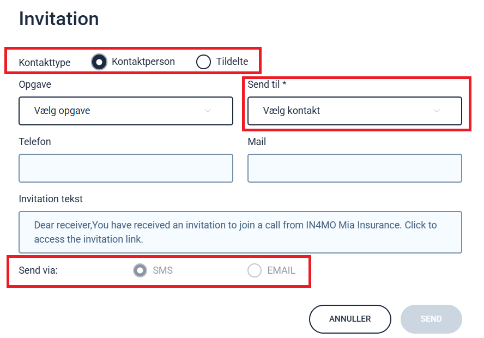Choose the Tildelte contact type option
484x338 pixels.
coord(203,62)
